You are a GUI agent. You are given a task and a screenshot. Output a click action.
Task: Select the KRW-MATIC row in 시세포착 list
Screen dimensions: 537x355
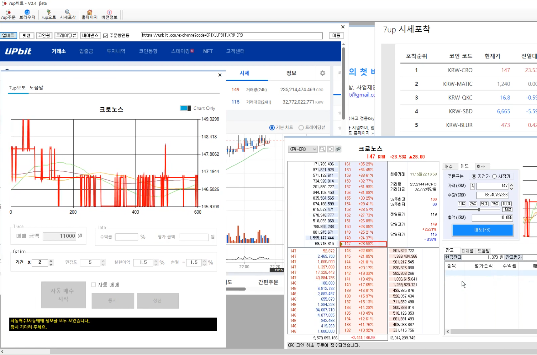coord(469,84)
